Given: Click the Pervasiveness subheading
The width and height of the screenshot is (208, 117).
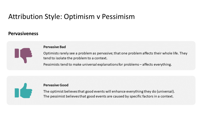Looking at the screenshot, I should 23,34.
